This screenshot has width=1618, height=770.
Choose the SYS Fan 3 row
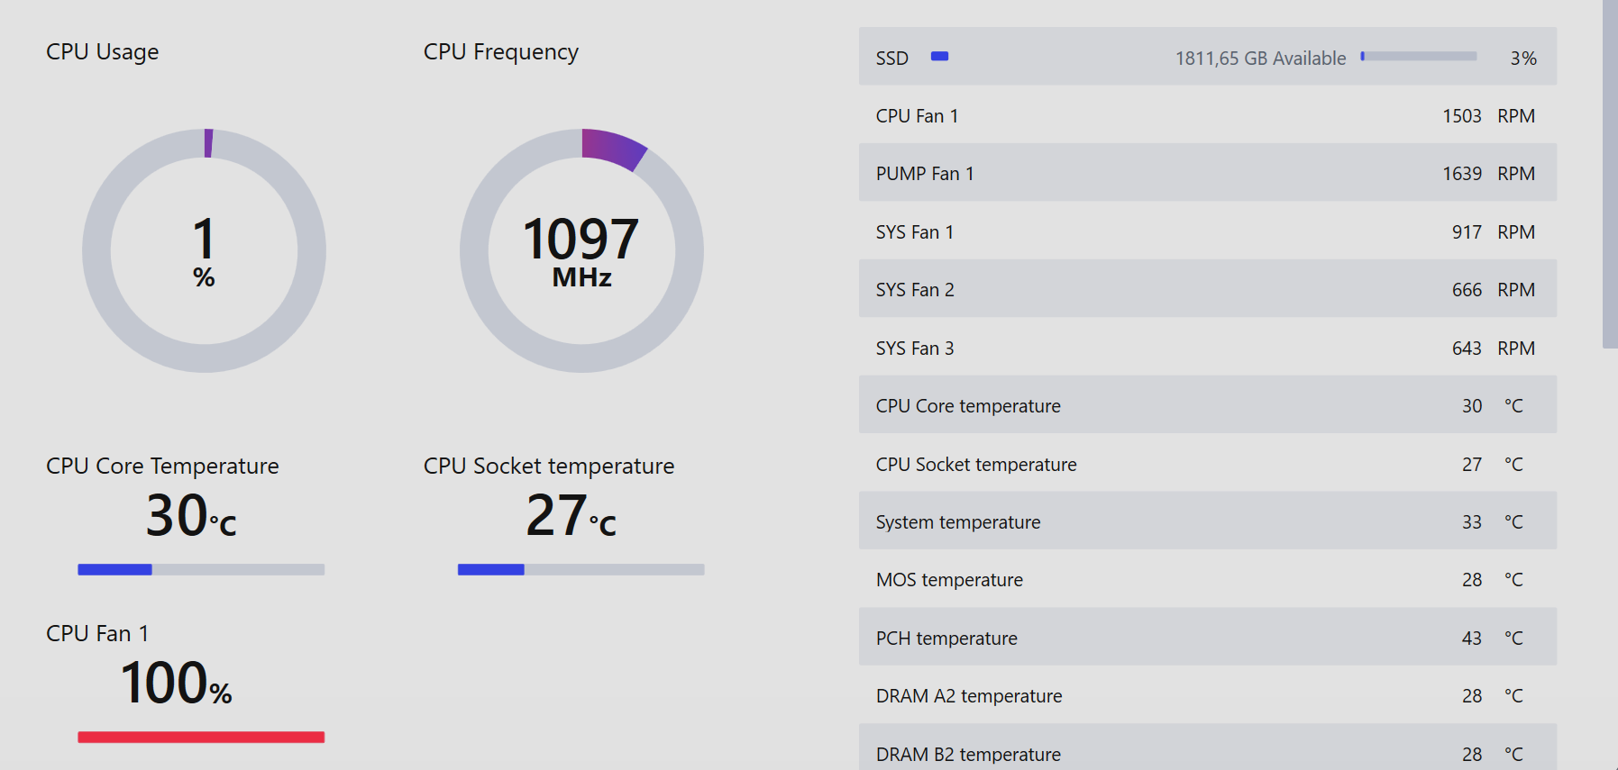pos(1207,348)
